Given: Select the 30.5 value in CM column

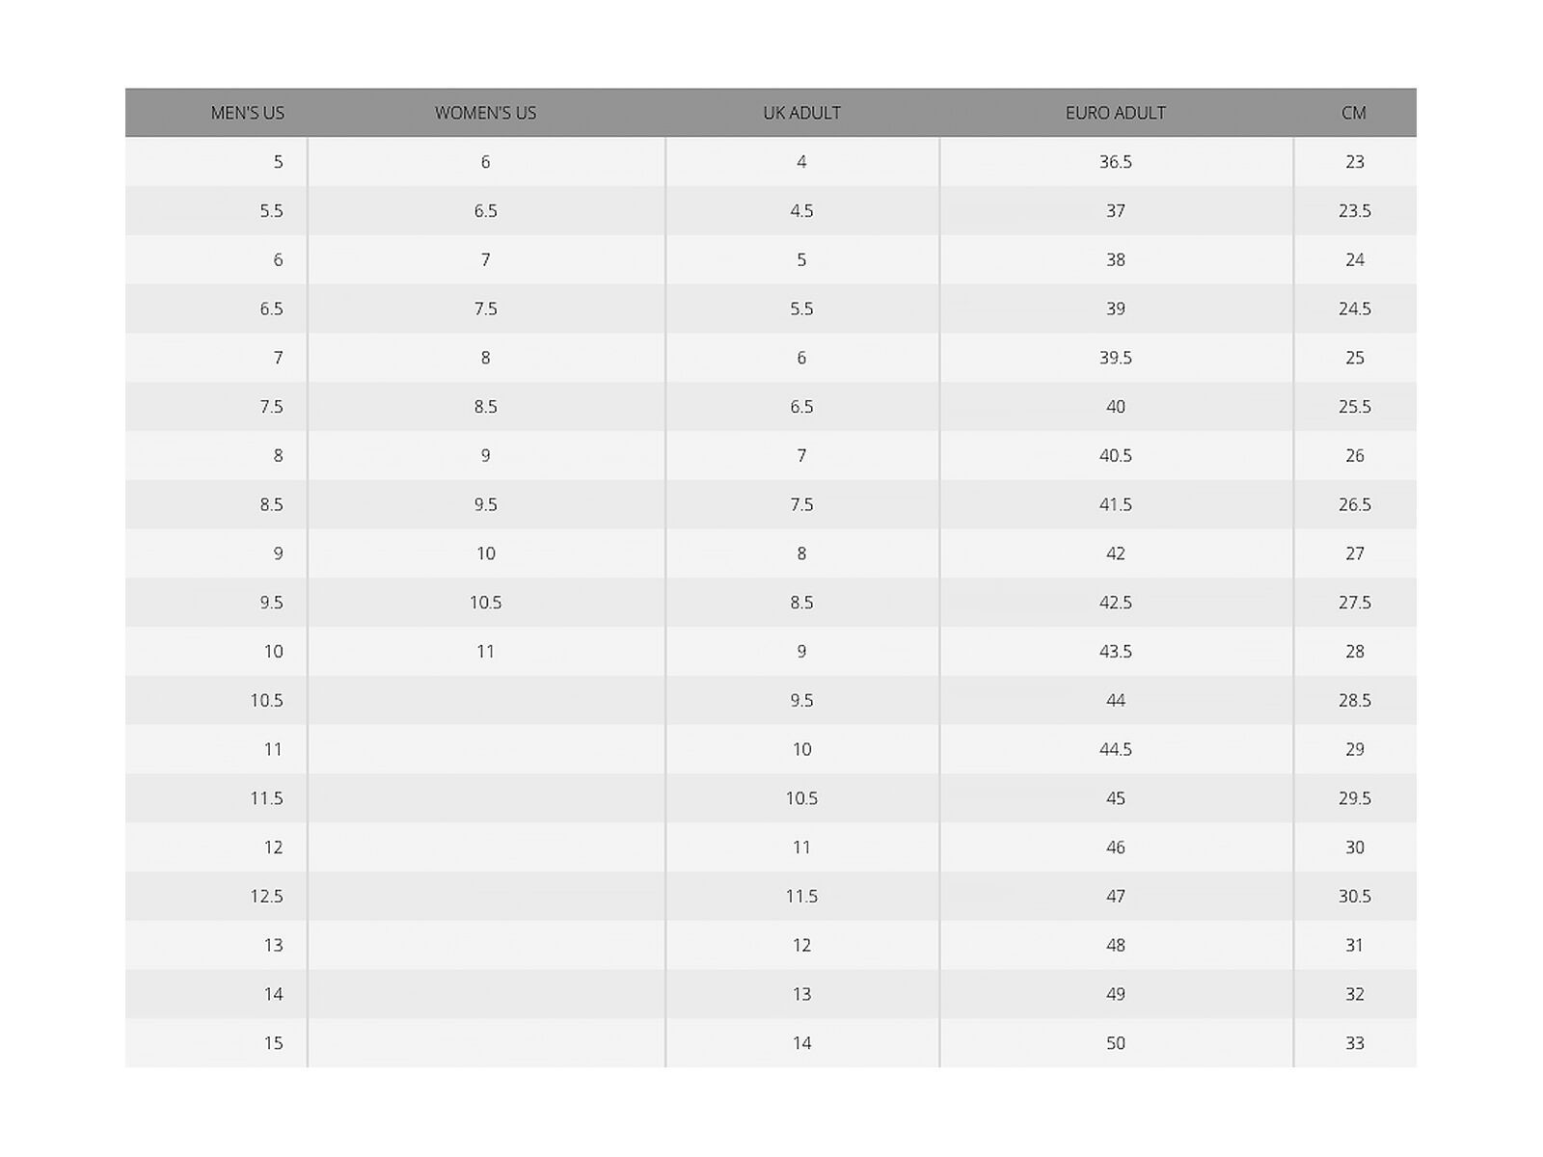Looking at the screenshot, I should (x=1354, y=897).
